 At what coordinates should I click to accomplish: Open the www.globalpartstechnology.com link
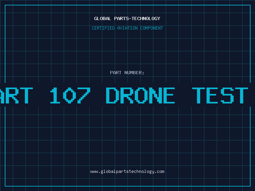[127, 172]
